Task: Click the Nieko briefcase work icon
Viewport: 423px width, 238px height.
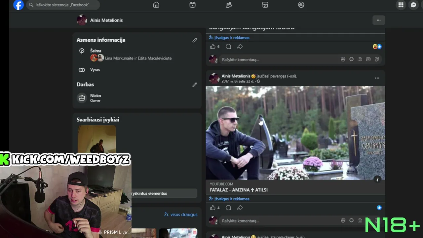Action: tap(82, 98)
